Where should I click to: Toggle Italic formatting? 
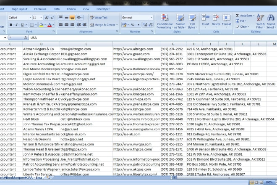click(16, 25)
